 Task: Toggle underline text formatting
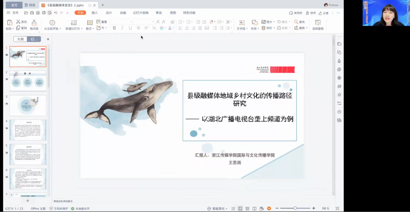(130, 28)
